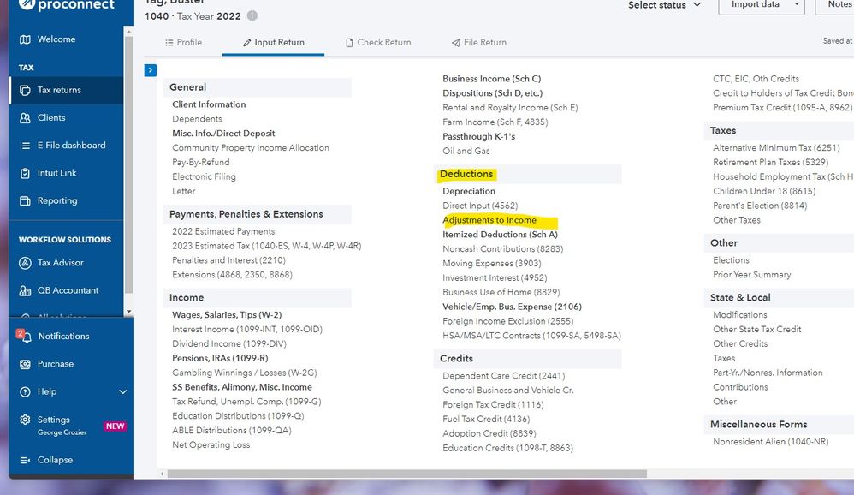
Task: Click the Intuit Link clipboard icon
Action: click(25, 173)
